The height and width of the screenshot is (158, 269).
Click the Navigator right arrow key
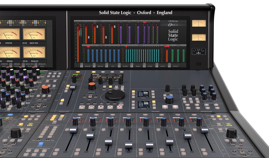95,97
